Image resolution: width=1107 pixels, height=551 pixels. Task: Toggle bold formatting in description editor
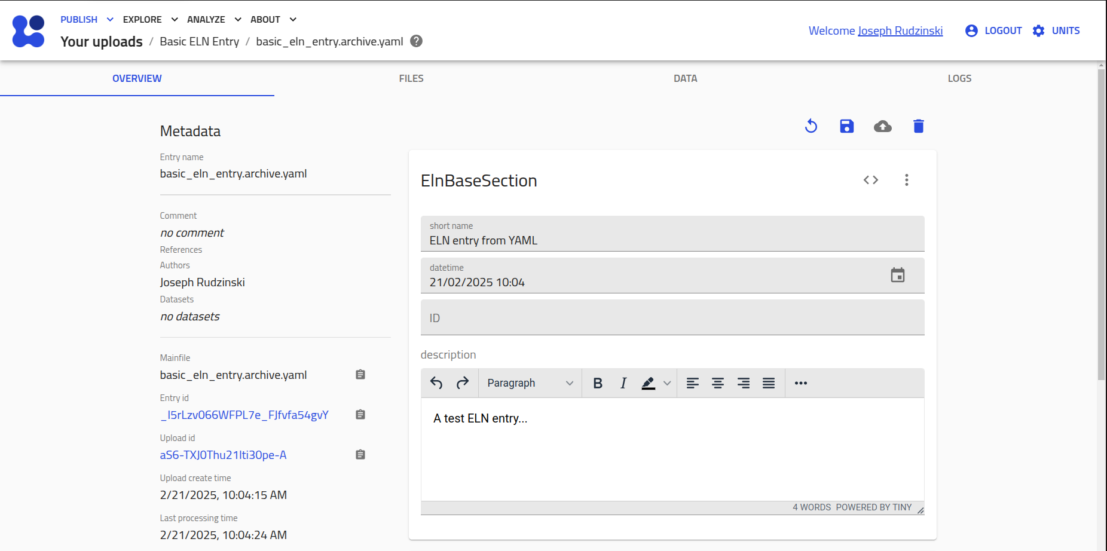click(x=598, y=383)
